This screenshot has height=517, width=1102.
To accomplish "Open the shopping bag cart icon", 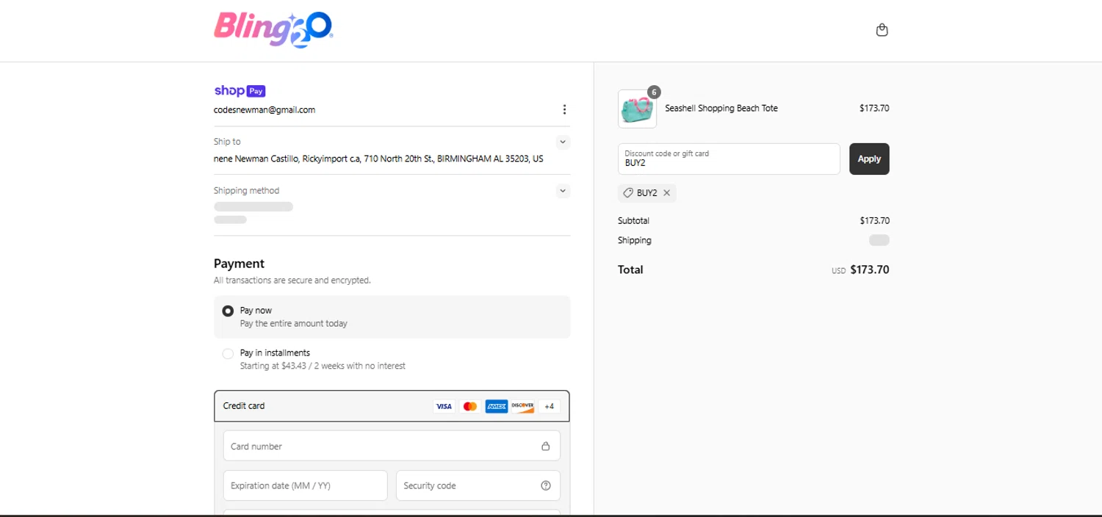I will [x=882, y=30].
